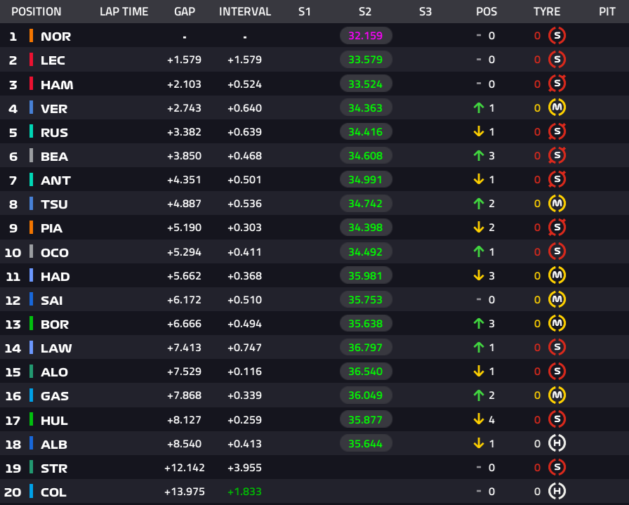Click Colapinto hard tyre icon
Screen dimensions: 629x505
click(x=557, y=492)
